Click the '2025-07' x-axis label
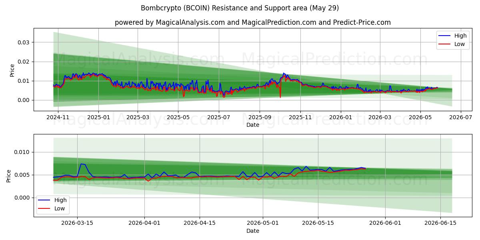This screenshot has width=480, height=240. tap(218, 118)
